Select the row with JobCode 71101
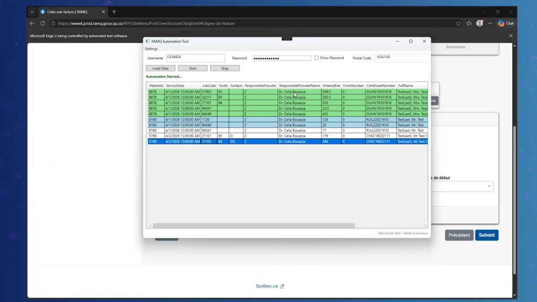537x302 pixels. (288, 103)
